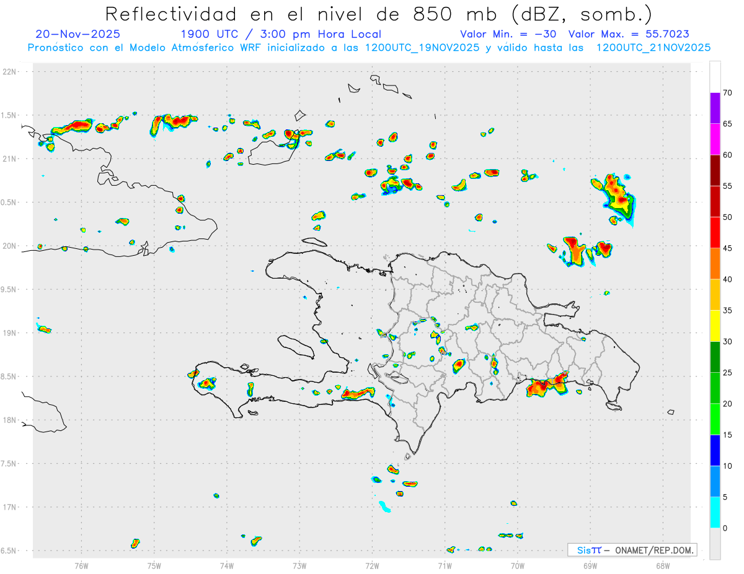Click the '71W' longitude axis label
The width and height of the screenshot is (744, 574).
[445, 565]
